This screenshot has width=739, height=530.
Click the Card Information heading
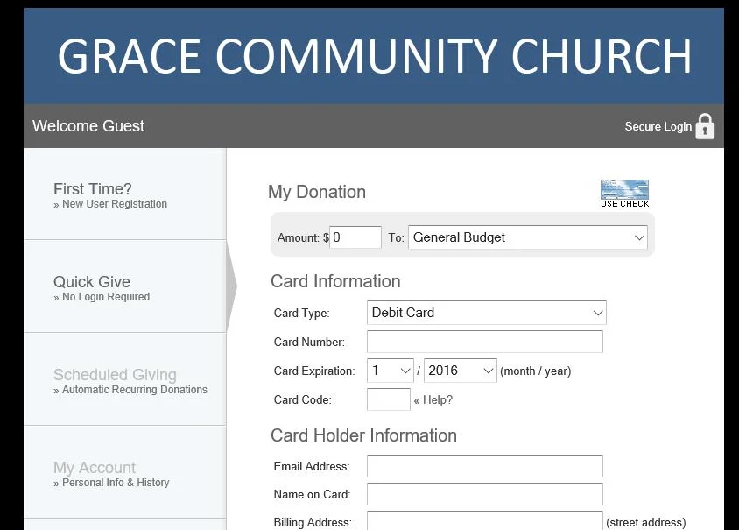click(335, 281)
